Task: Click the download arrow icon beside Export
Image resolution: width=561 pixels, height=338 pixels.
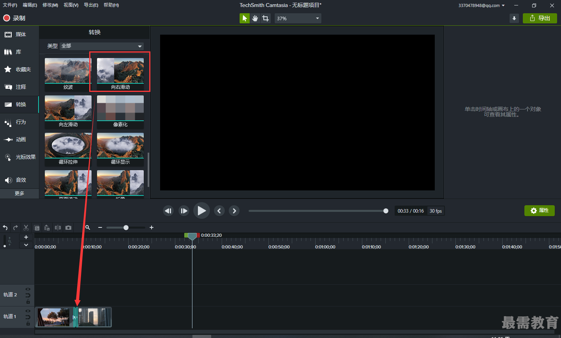Action: [x=514, y=18]
